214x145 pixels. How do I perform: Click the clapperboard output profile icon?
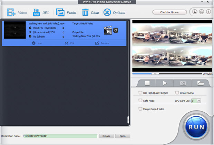(108, 30)
